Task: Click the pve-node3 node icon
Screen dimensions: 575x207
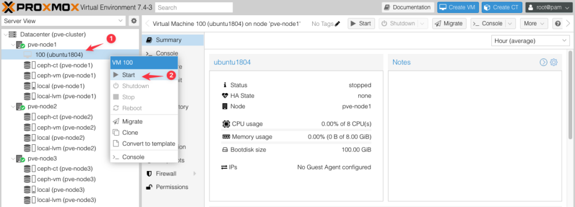Action: (20, 159)
